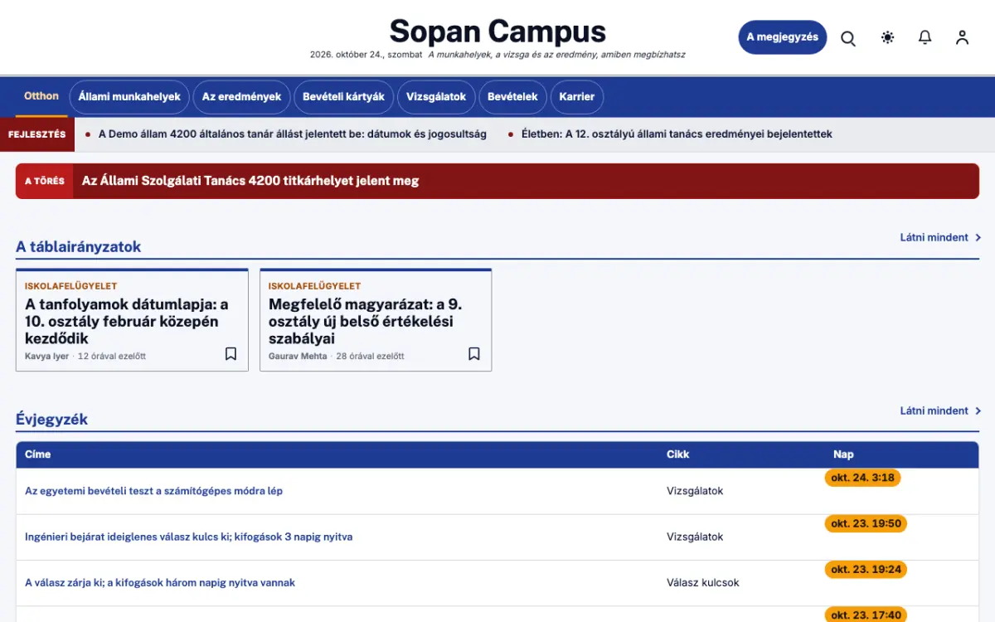Click the A megjegyzés button

click(783, 37)
